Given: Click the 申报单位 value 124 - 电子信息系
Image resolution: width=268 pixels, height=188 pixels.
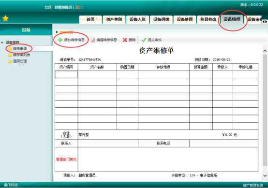Looking at the screenshot, I should (203, 175).
